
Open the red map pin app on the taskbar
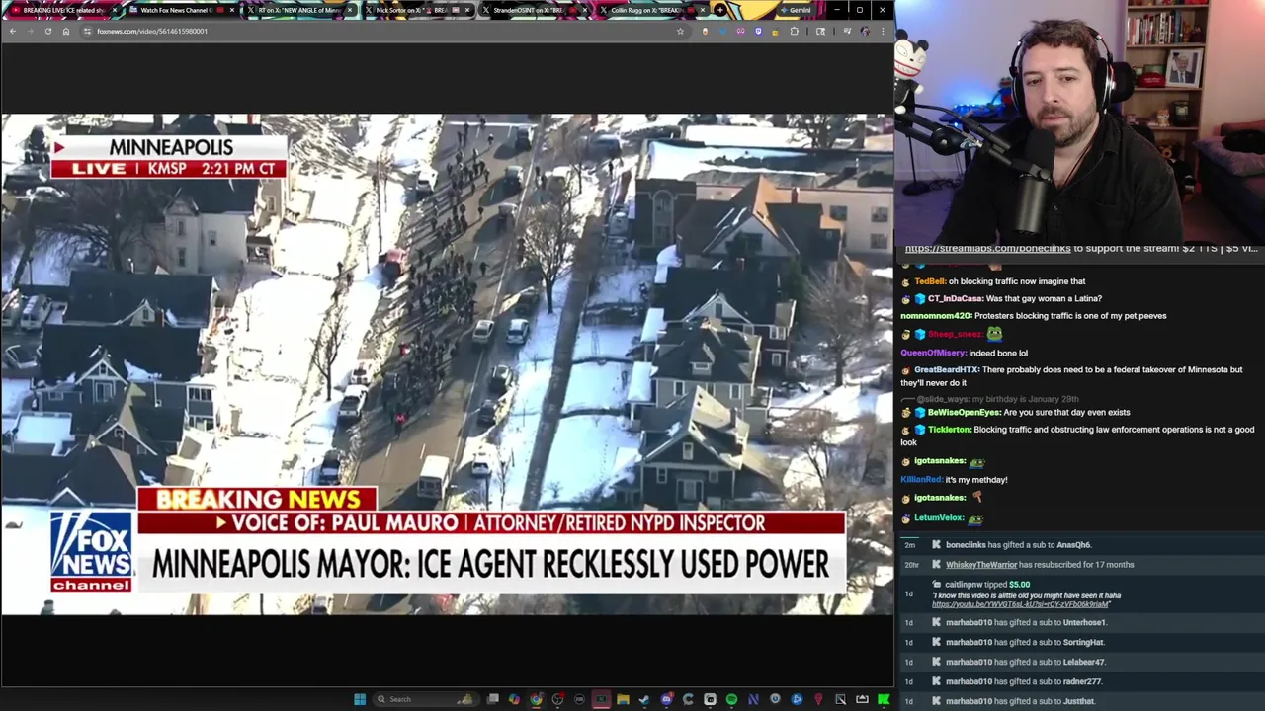pyautogui.click(x=818, y=699)
